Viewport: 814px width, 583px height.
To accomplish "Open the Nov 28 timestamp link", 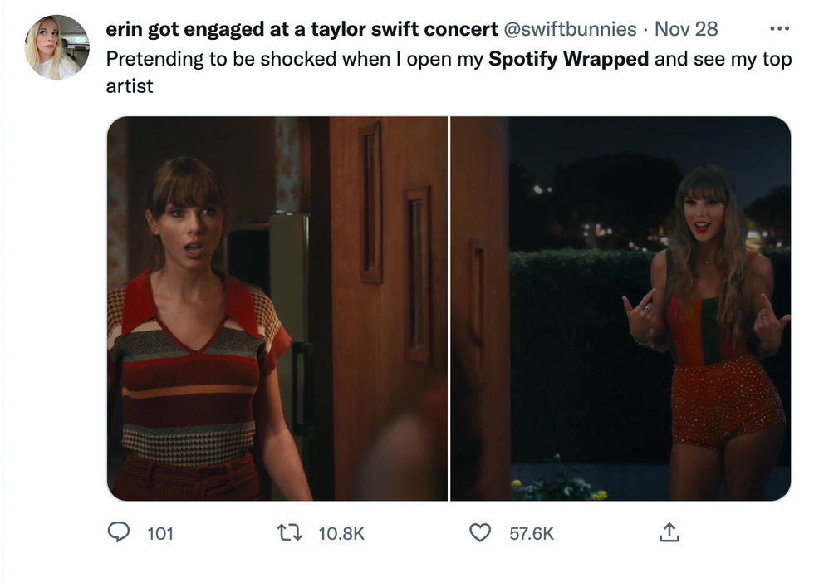I will pyautogui.click(x=686, y=29).
